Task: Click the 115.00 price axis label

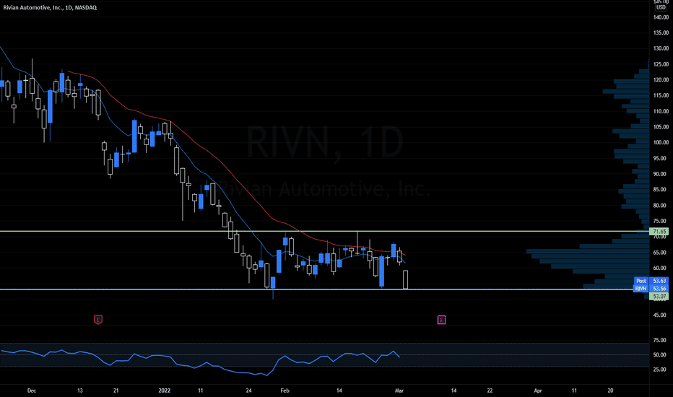Action: tap(661, 95)
